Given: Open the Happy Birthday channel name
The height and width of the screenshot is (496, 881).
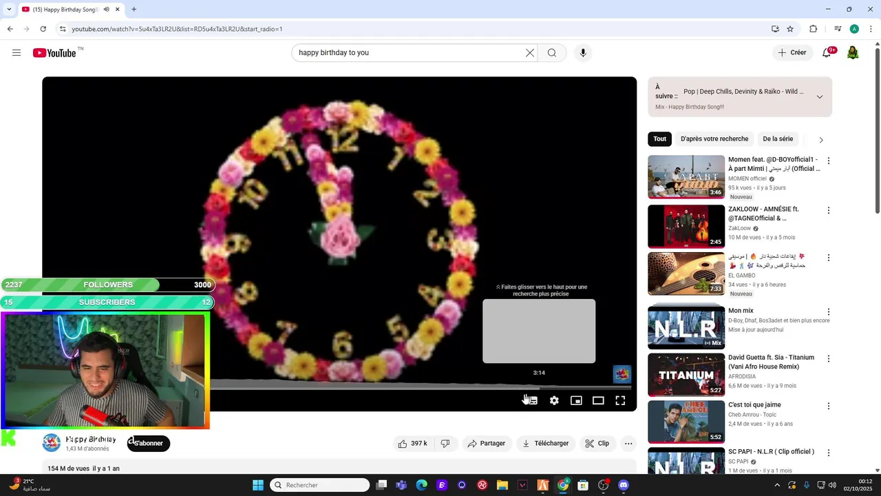Looking at the screenshot, I should click(x=91, y=439).
